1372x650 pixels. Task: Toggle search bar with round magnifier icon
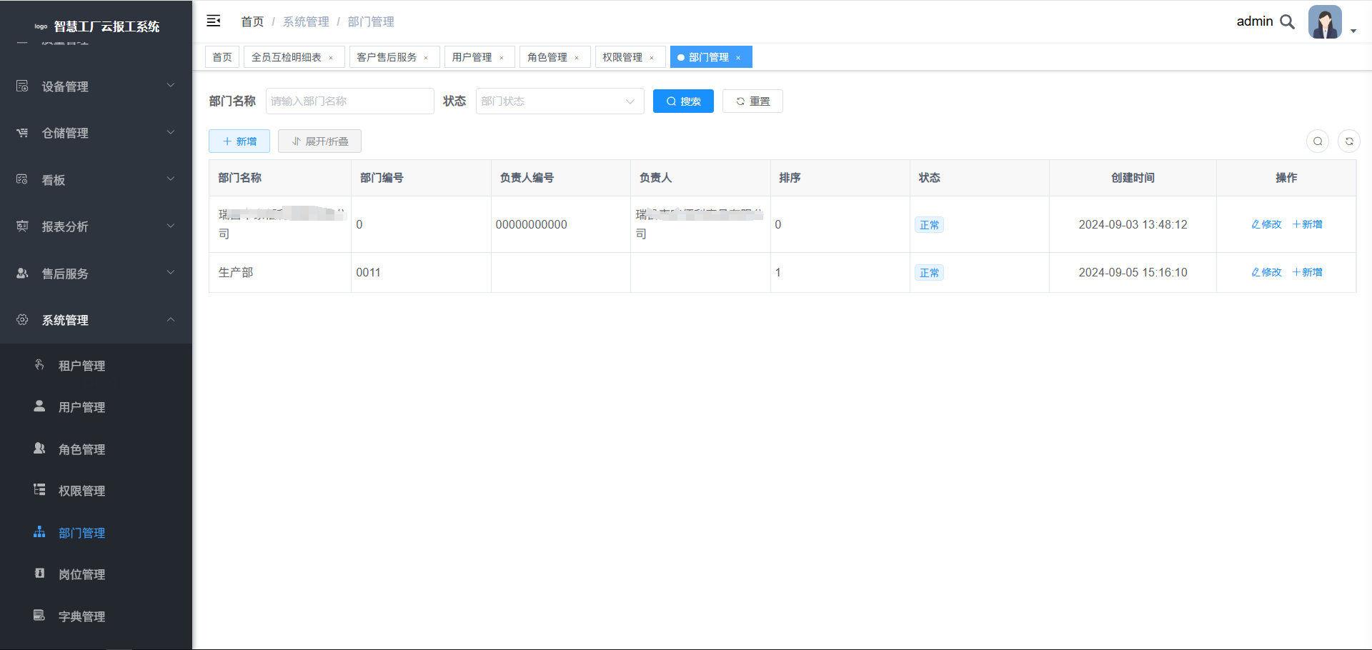pos(1318,141)
